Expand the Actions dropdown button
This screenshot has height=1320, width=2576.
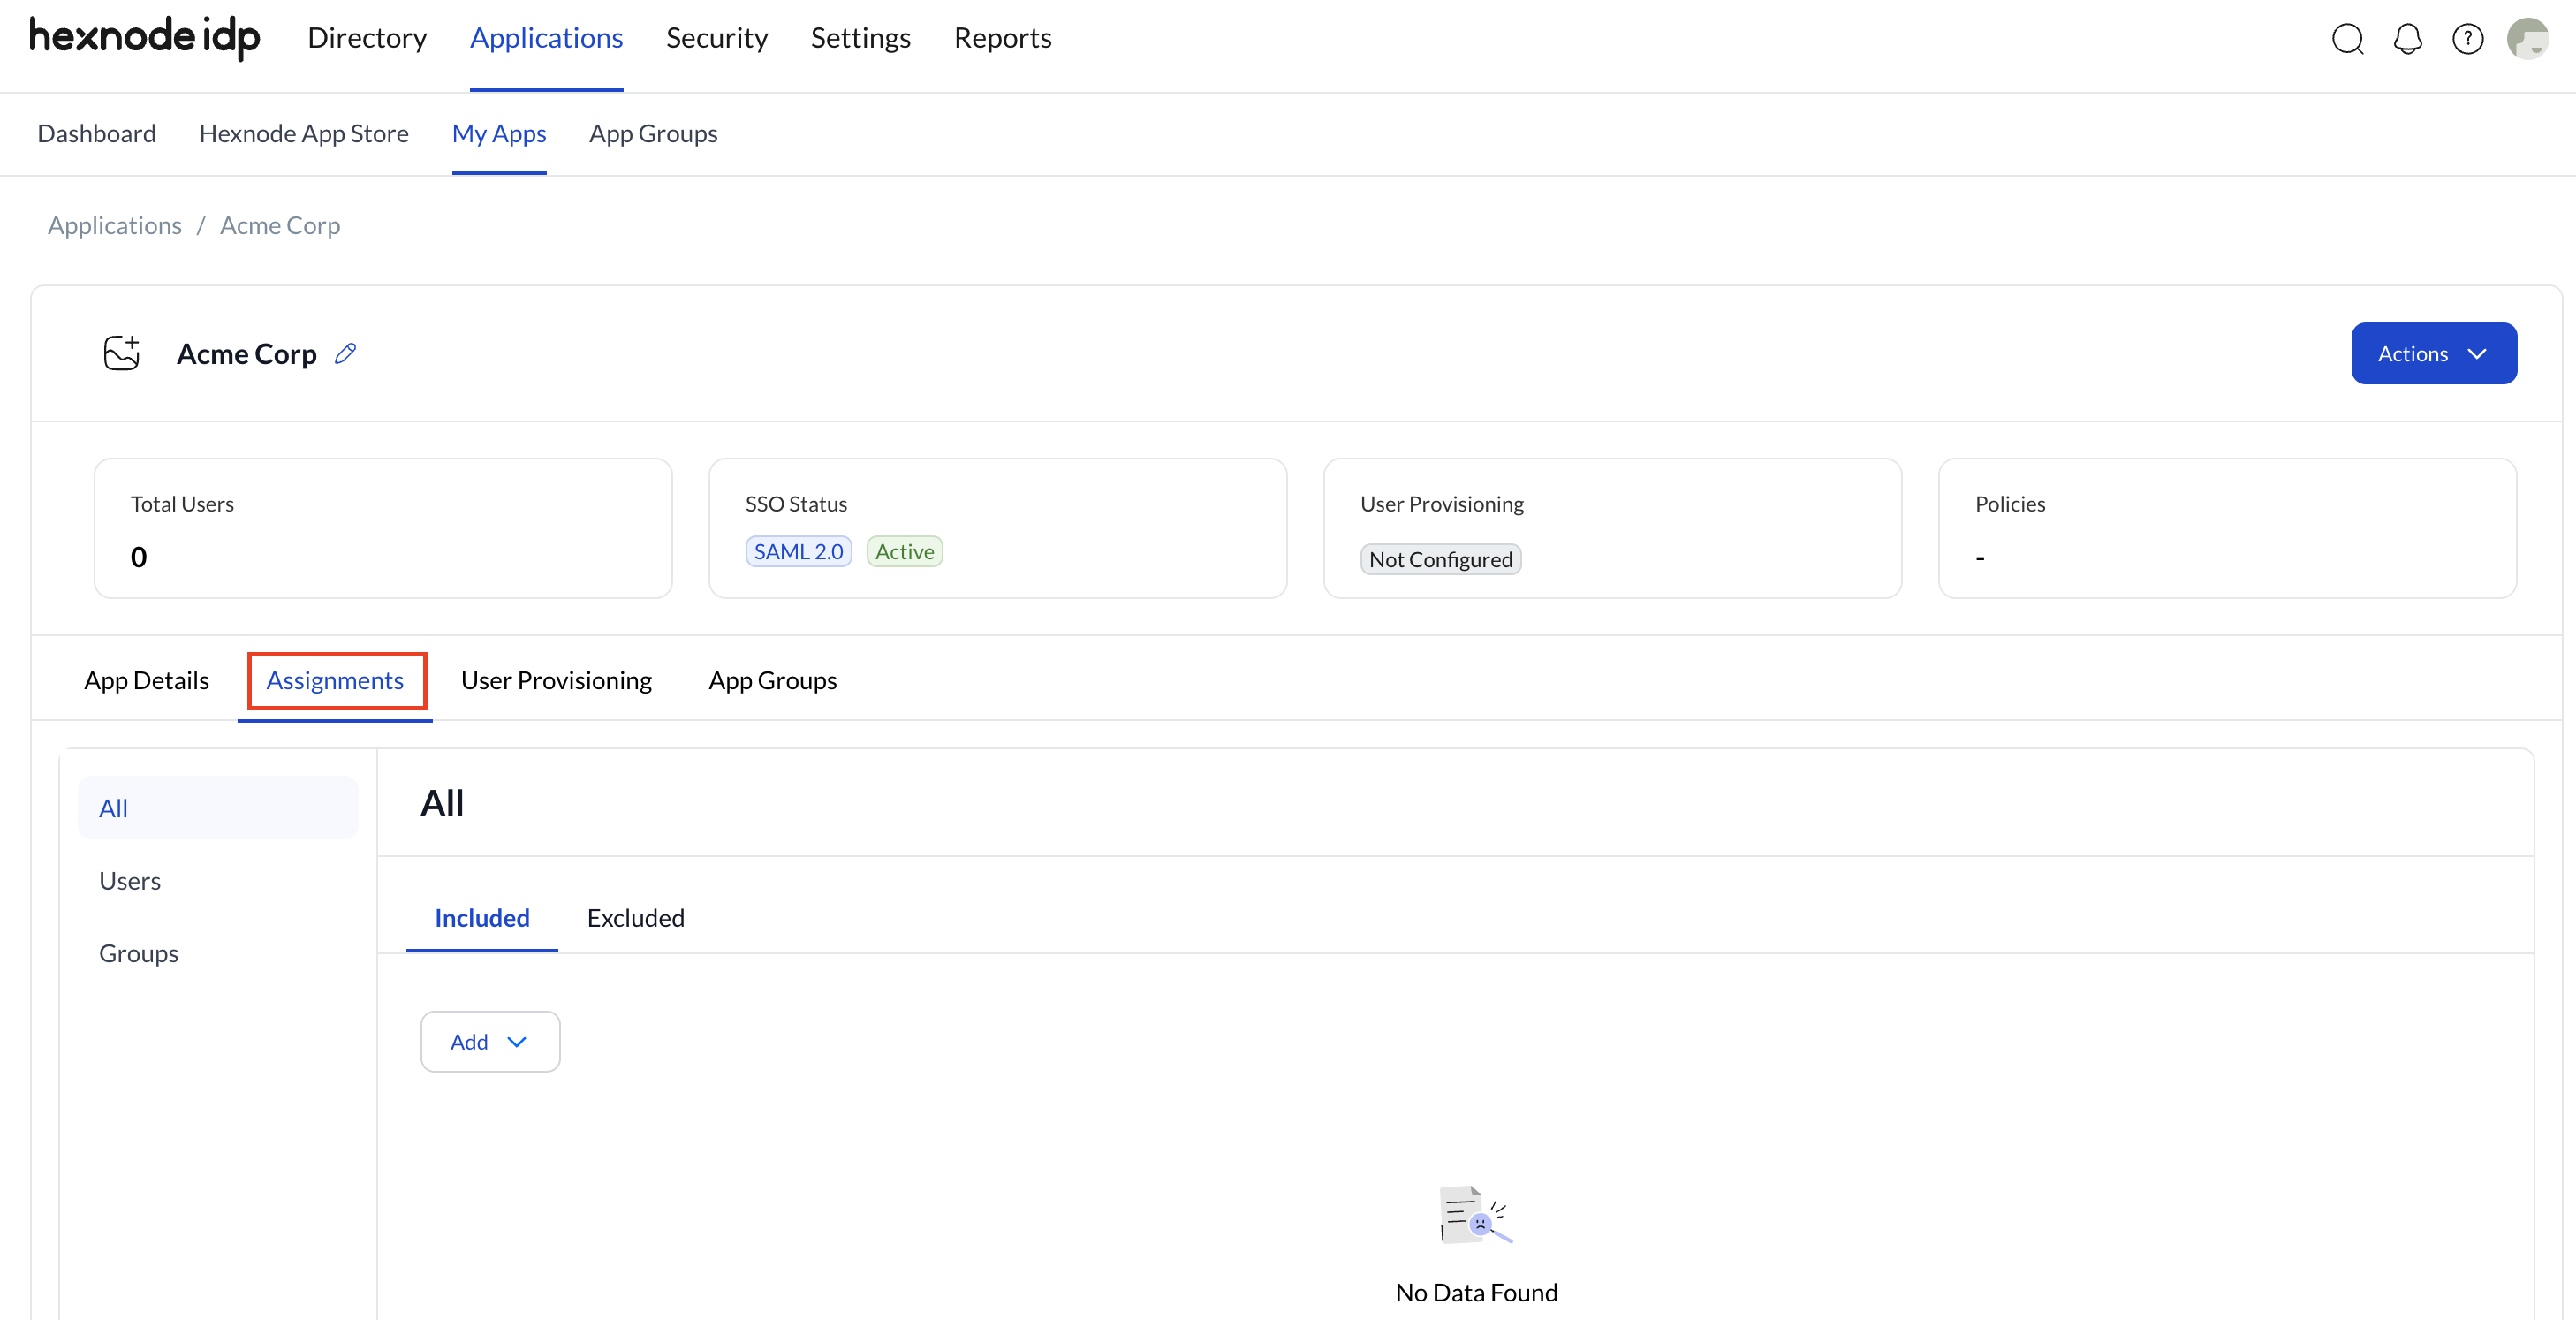2433,353
